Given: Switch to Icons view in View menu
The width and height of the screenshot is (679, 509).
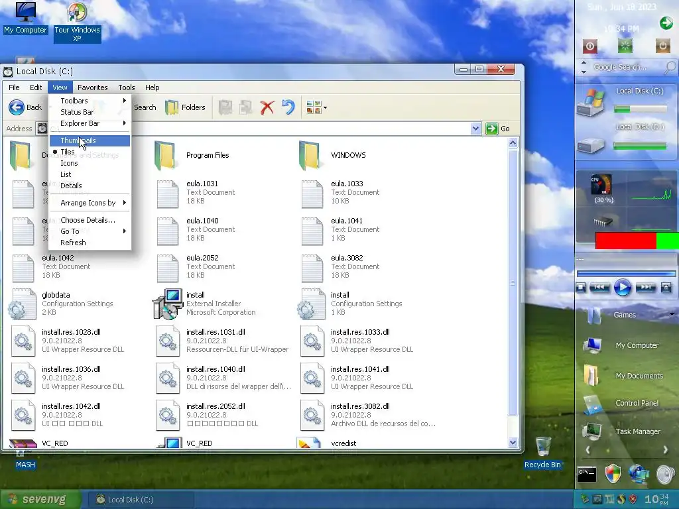Looking at the screenshot, I should [x=90, y=163].
